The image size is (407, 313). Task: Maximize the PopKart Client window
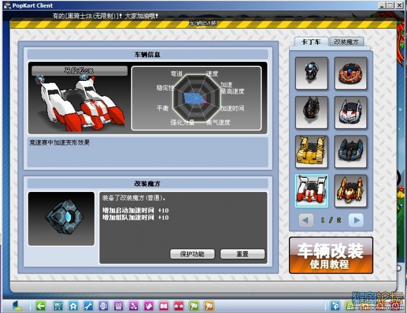(x=390, y=5)
